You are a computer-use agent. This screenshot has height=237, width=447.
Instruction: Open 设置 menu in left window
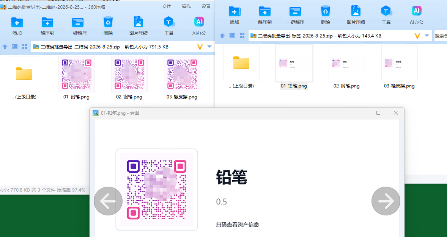click(206, 6)
